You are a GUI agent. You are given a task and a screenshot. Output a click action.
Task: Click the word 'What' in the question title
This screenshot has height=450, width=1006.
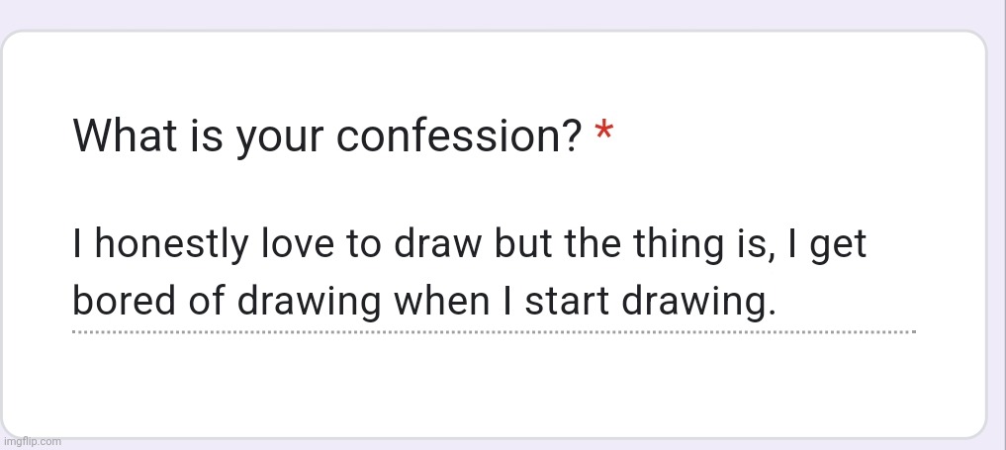click(x=125, y=135)
